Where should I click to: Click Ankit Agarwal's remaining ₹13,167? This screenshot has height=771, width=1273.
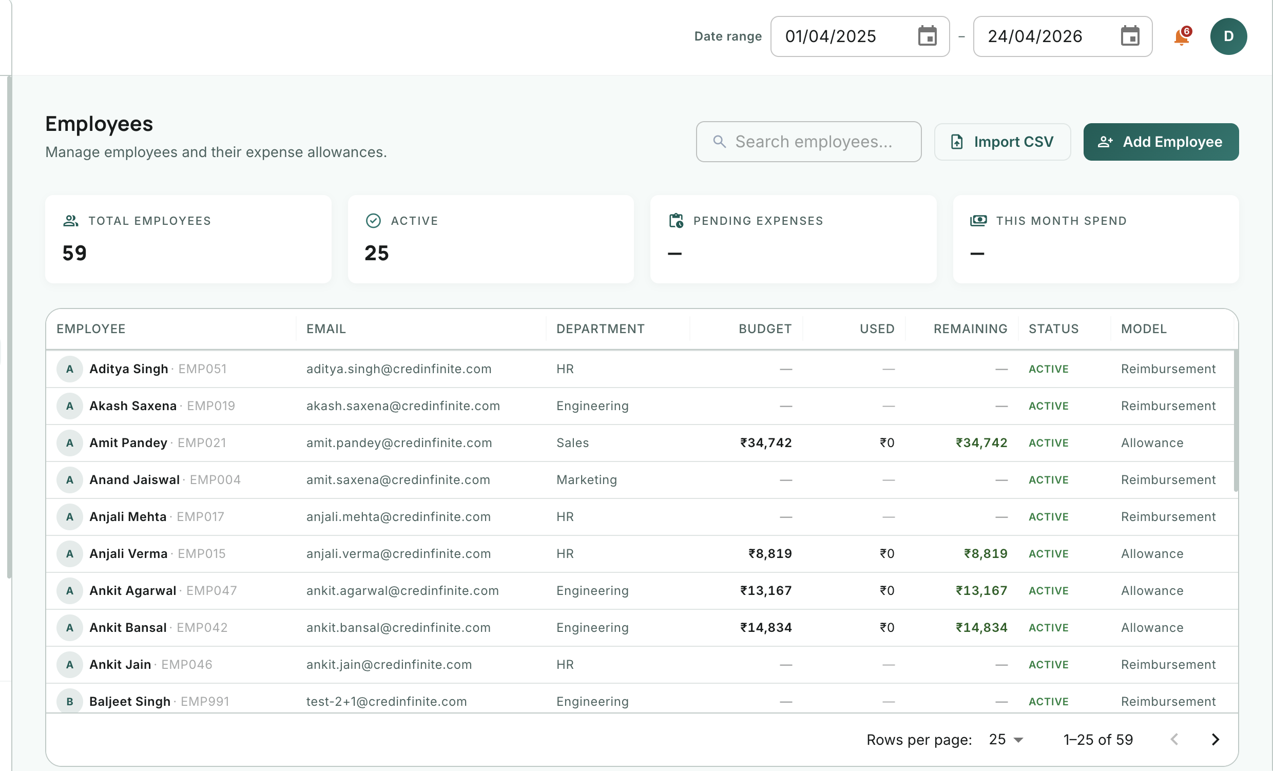click(981, 591)
